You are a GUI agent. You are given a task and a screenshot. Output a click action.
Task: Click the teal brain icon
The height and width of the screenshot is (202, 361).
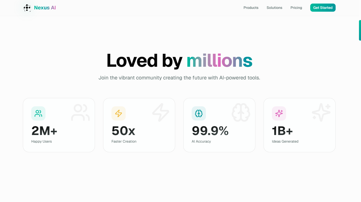click(x=199, y=113)
